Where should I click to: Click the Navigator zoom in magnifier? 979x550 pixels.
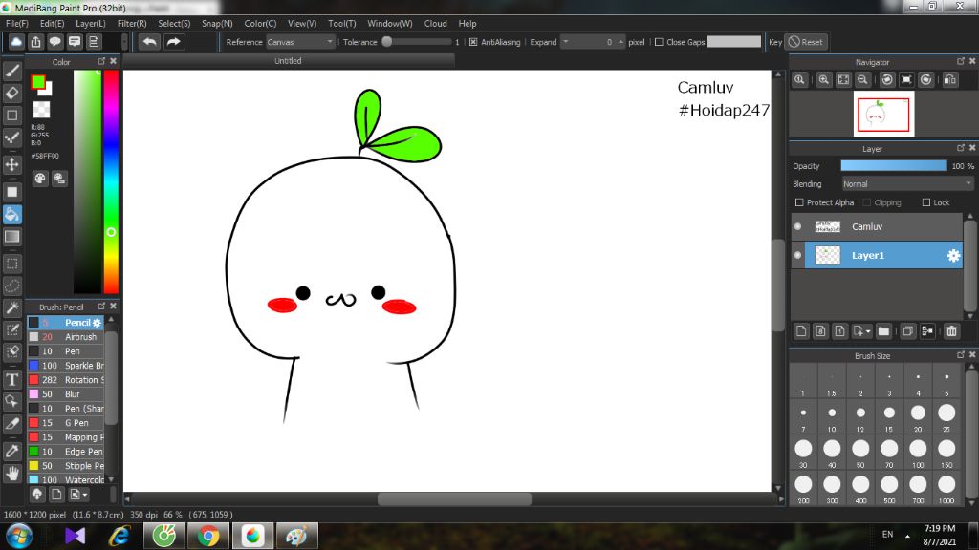coord(824,80)
